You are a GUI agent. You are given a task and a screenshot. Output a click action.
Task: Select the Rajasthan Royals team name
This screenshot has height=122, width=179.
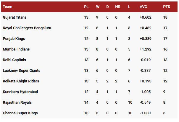[x=17, y=103]
